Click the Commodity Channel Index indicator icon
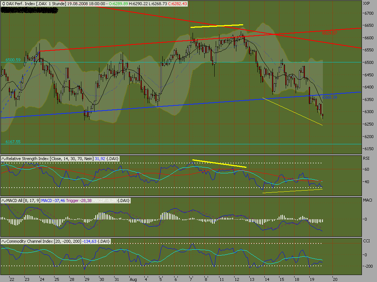 point(4,241)
